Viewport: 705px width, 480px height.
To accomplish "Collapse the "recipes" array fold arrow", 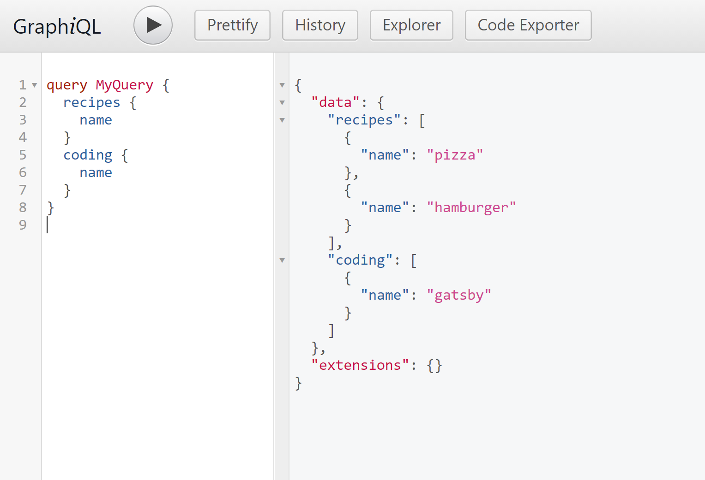I will (x=282, y=120).
